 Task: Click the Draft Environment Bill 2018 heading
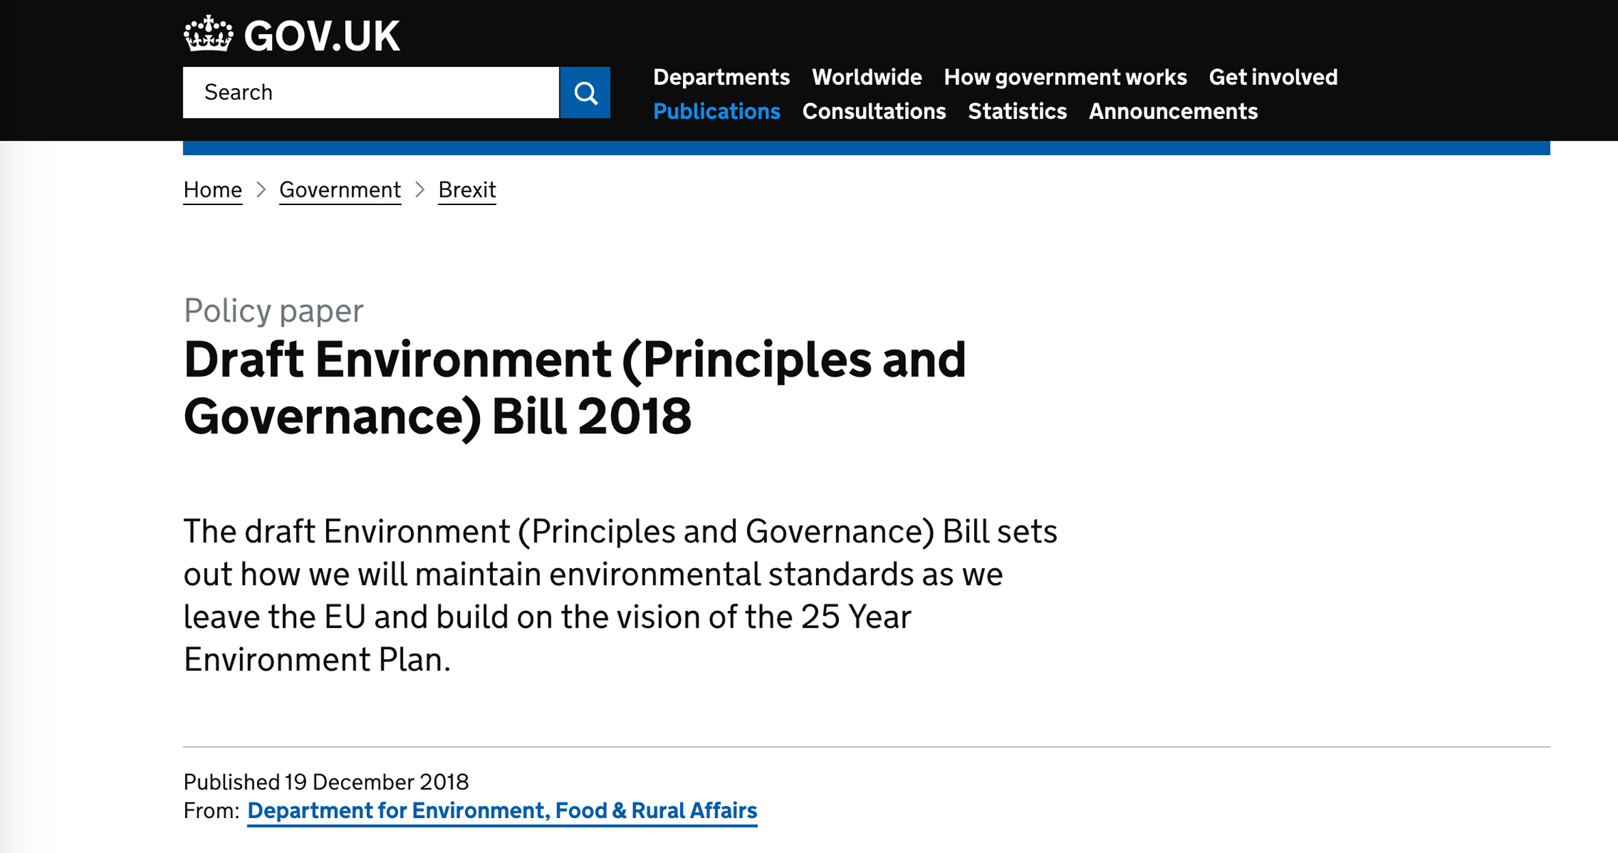click(x=574, y=388)
